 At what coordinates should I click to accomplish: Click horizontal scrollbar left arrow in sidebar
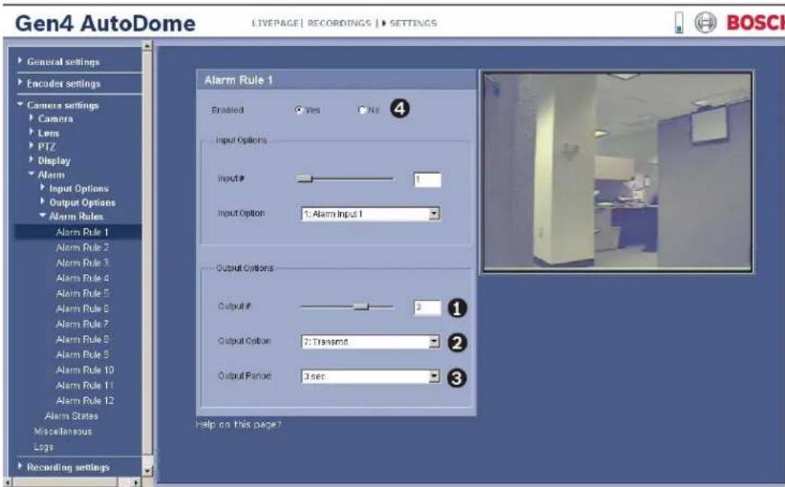tap(7, 482)
